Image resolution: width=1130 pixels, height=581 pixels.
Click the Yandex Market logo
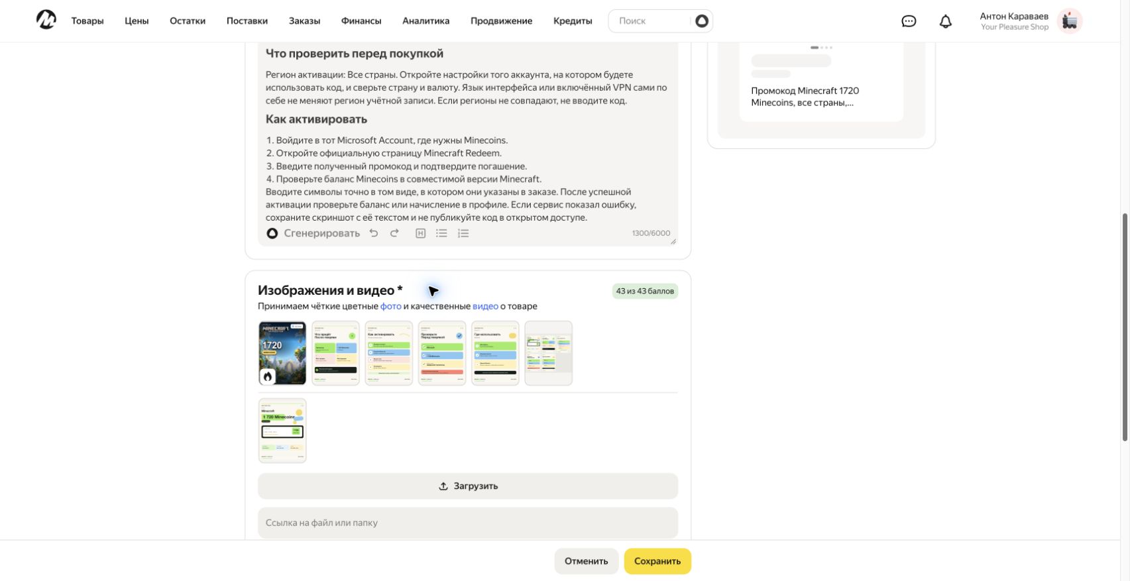pyautogui.click(x=46, y=20)
